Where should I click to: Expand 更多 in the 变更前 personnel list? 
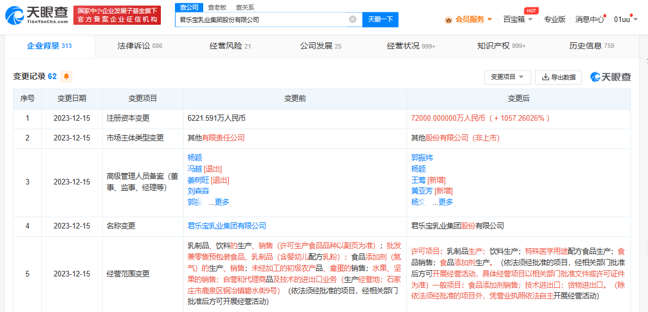[x=221, y=202]
